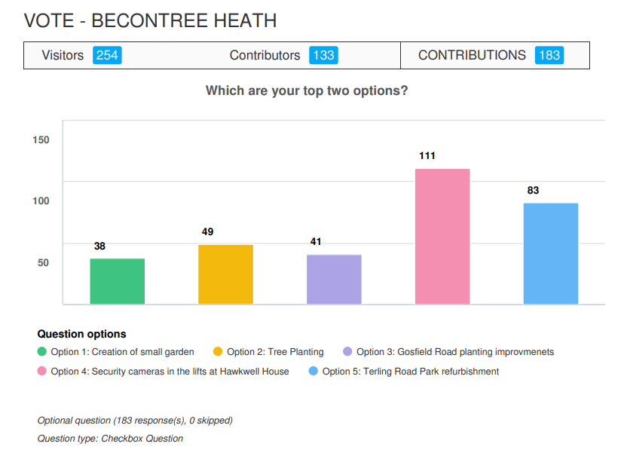Viewport: 624px width, 465px height.
Task: Click the pink Option 4 legend dot
Action: point(42,372)
